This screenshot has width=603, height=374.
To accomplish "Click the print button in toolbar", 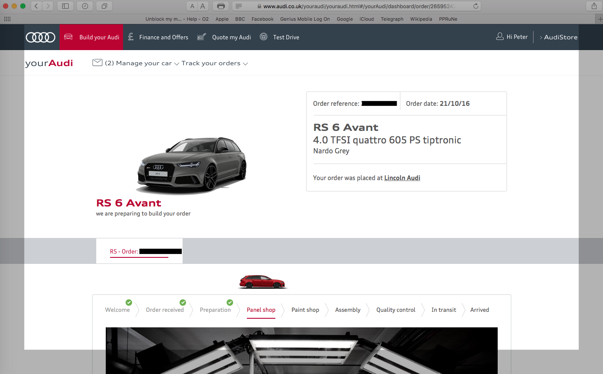I will pyautogui.click(x=221, y=6).
